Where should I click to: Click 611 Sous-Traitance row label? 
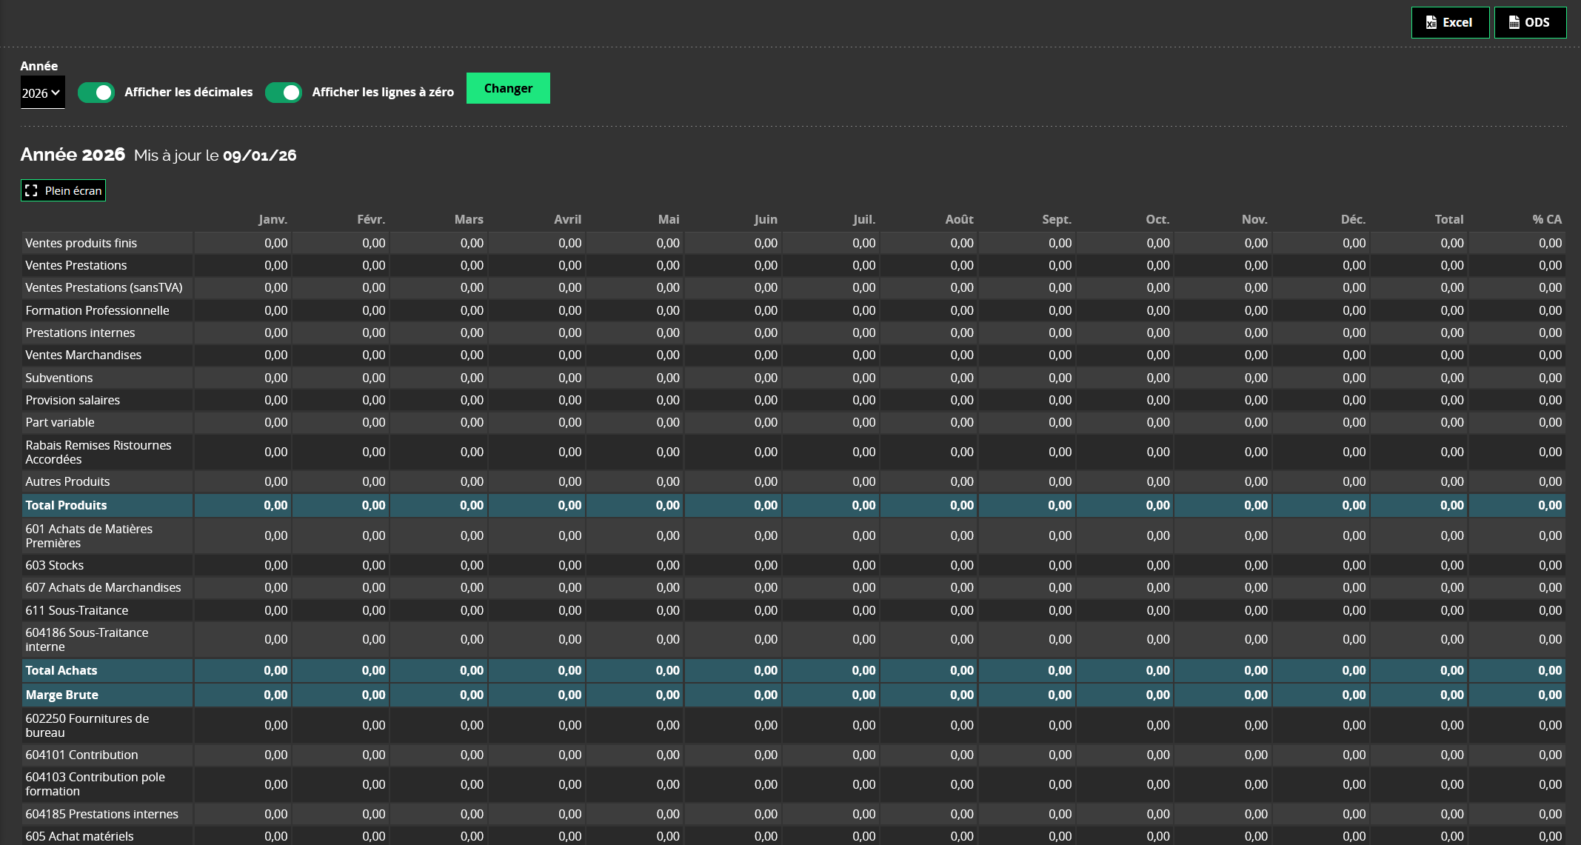(x=77, y=610)
